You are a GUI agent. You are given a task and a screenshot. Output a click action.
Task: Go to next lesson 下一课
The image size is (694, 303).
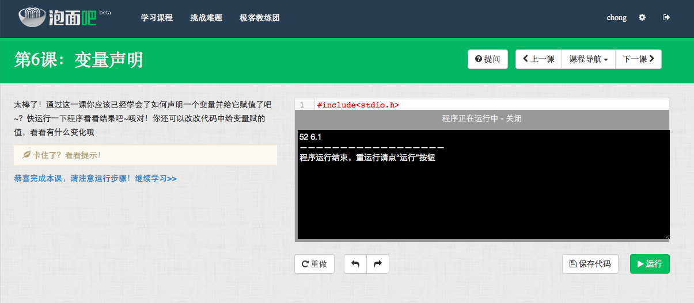pos(638,59)
